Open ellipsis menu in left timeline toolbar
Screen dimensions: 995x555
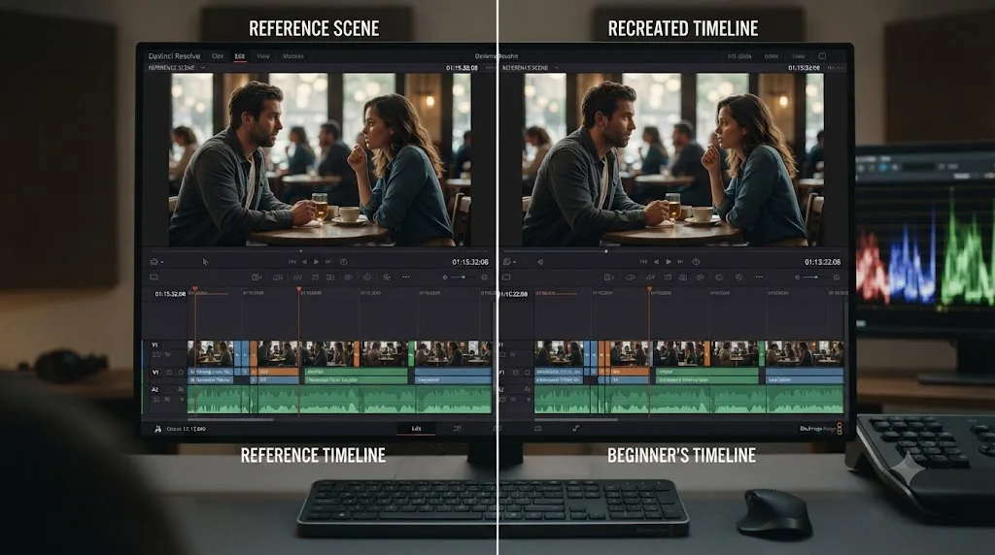(406, 277)
